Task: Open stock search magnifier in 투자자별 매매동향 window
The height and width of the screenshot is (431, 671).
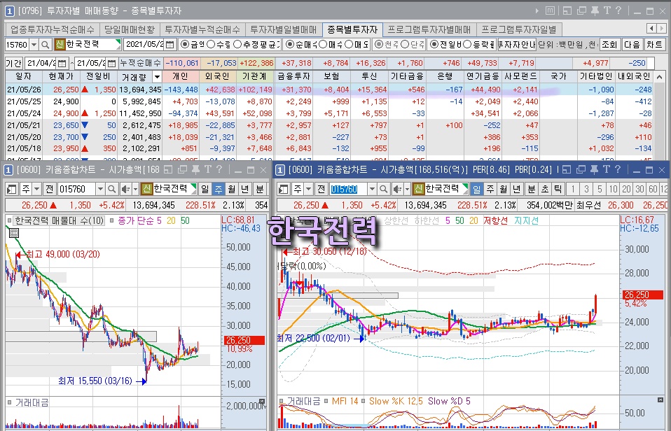Action: (x=45, y=45)
